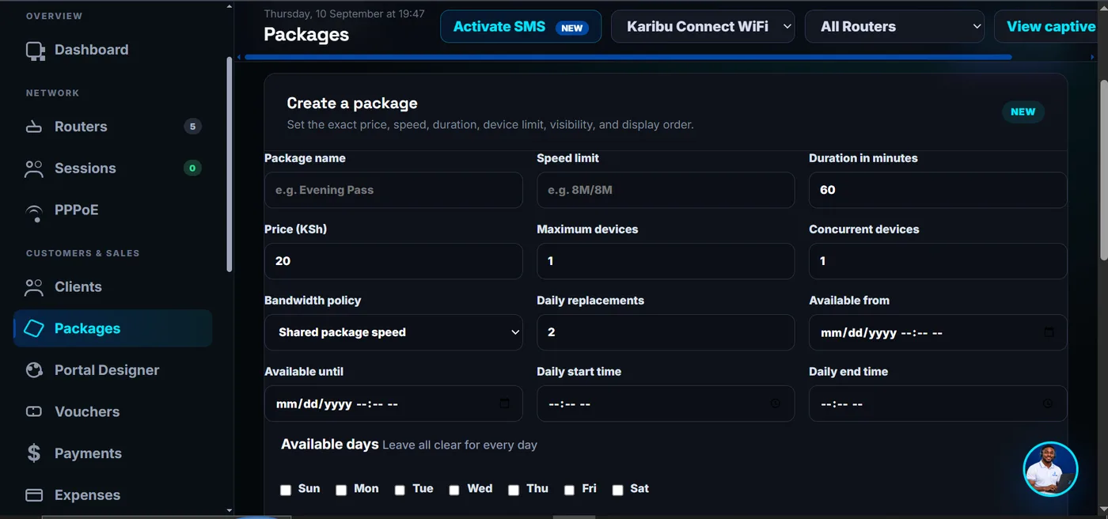Tick the Sat checkbox
This screenshot has width=1108, height=519.
[x=618, y=490]
